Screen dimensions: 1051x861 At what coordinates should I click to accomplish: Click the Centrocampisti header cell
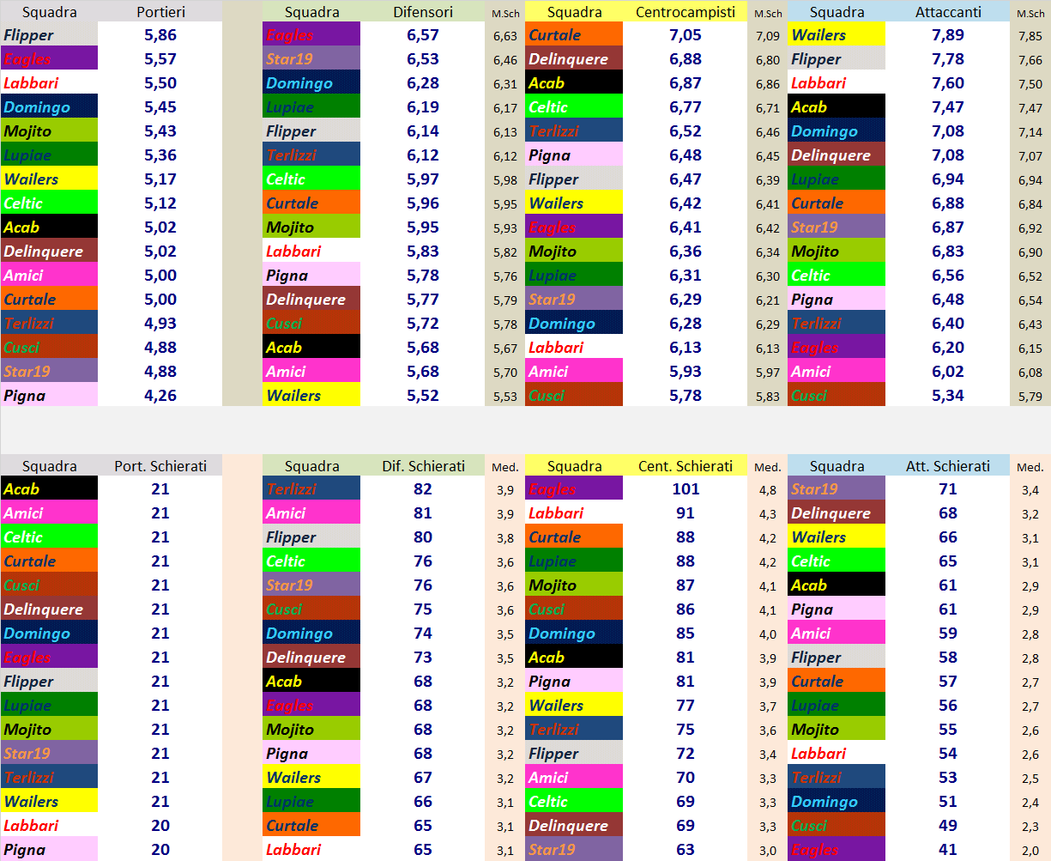686,12
